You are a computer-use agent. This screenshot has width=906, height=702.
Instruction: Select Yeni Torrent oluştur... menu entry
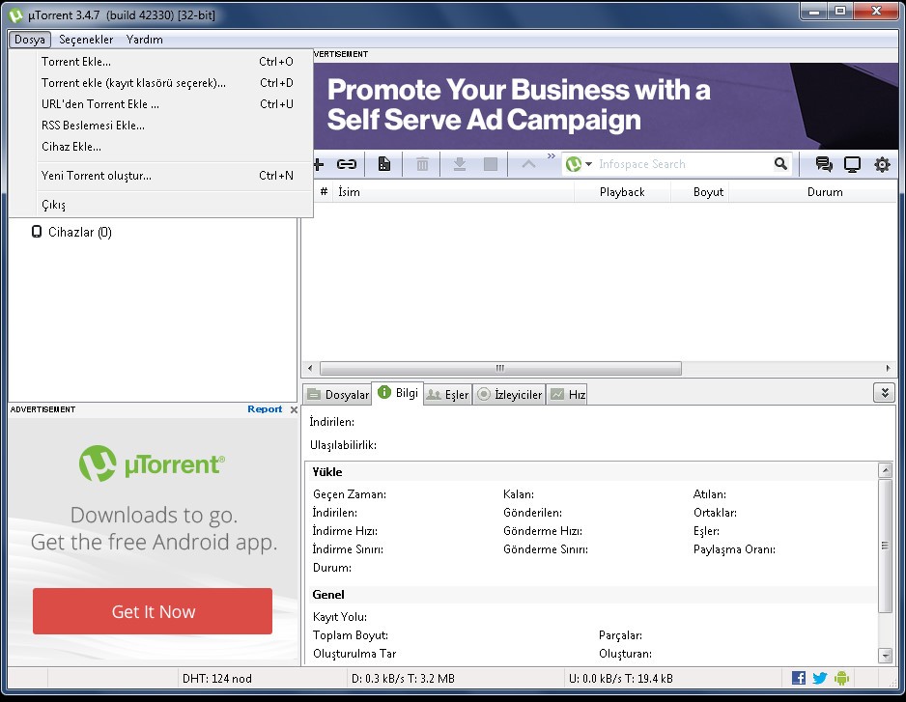(160, 176)
